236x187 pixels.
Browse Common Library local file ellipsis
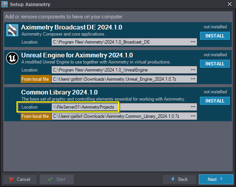tap(193, 116)
